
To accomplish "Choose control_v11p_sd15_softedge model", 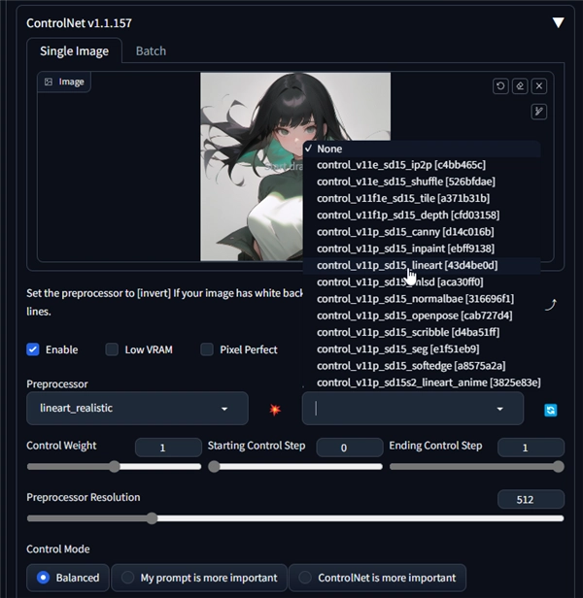I will point(422,366).
